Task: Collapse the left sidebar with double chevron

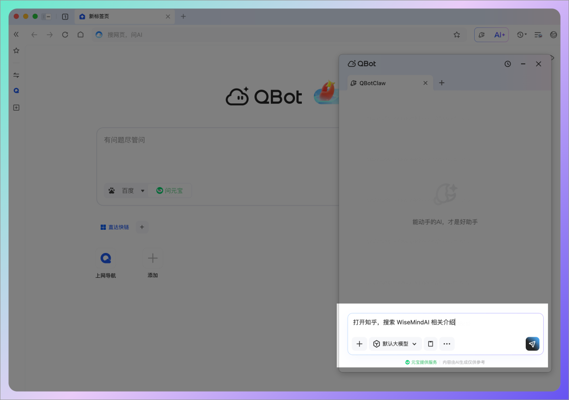Action: coord(16,34)
